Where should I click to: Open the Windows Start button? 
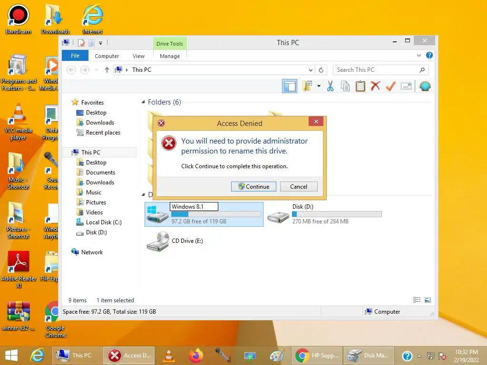pyautogui.click(x=11, y=355)
